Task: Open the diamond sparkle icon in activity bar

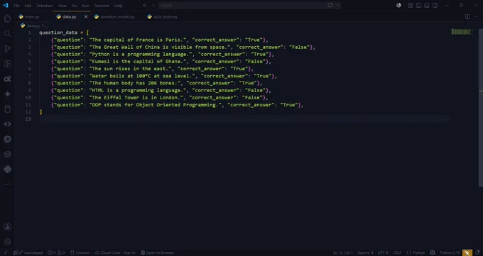Action: pos(7,94)
